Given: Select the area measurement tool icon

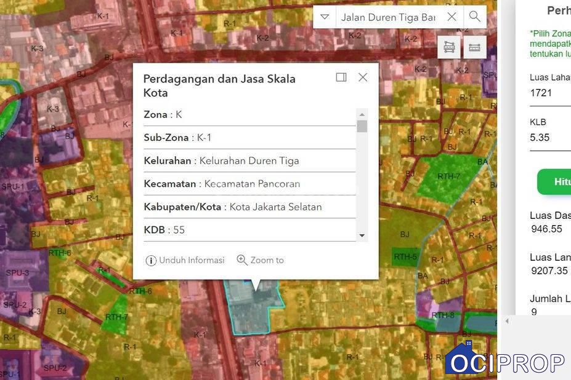Looking at the screenshot, I should click(450, 47).
